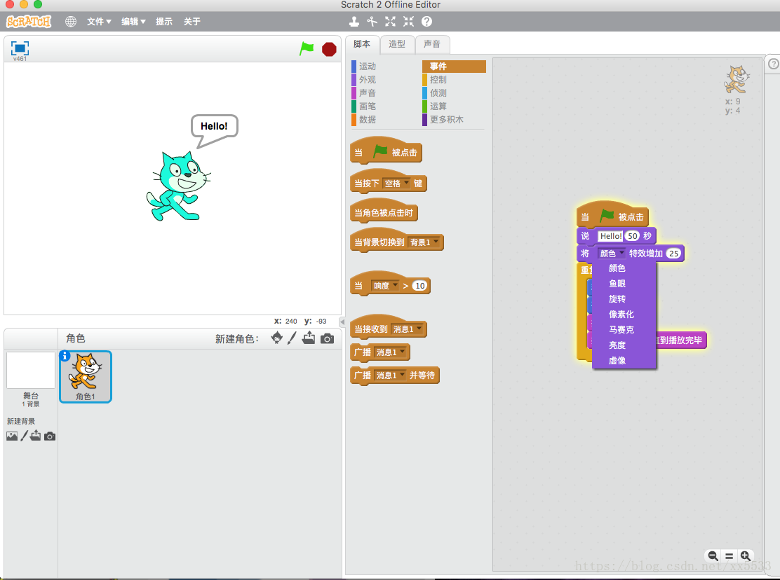
Task: Select the Duplicate stamp tool
Action: click(x=354, y=21)
